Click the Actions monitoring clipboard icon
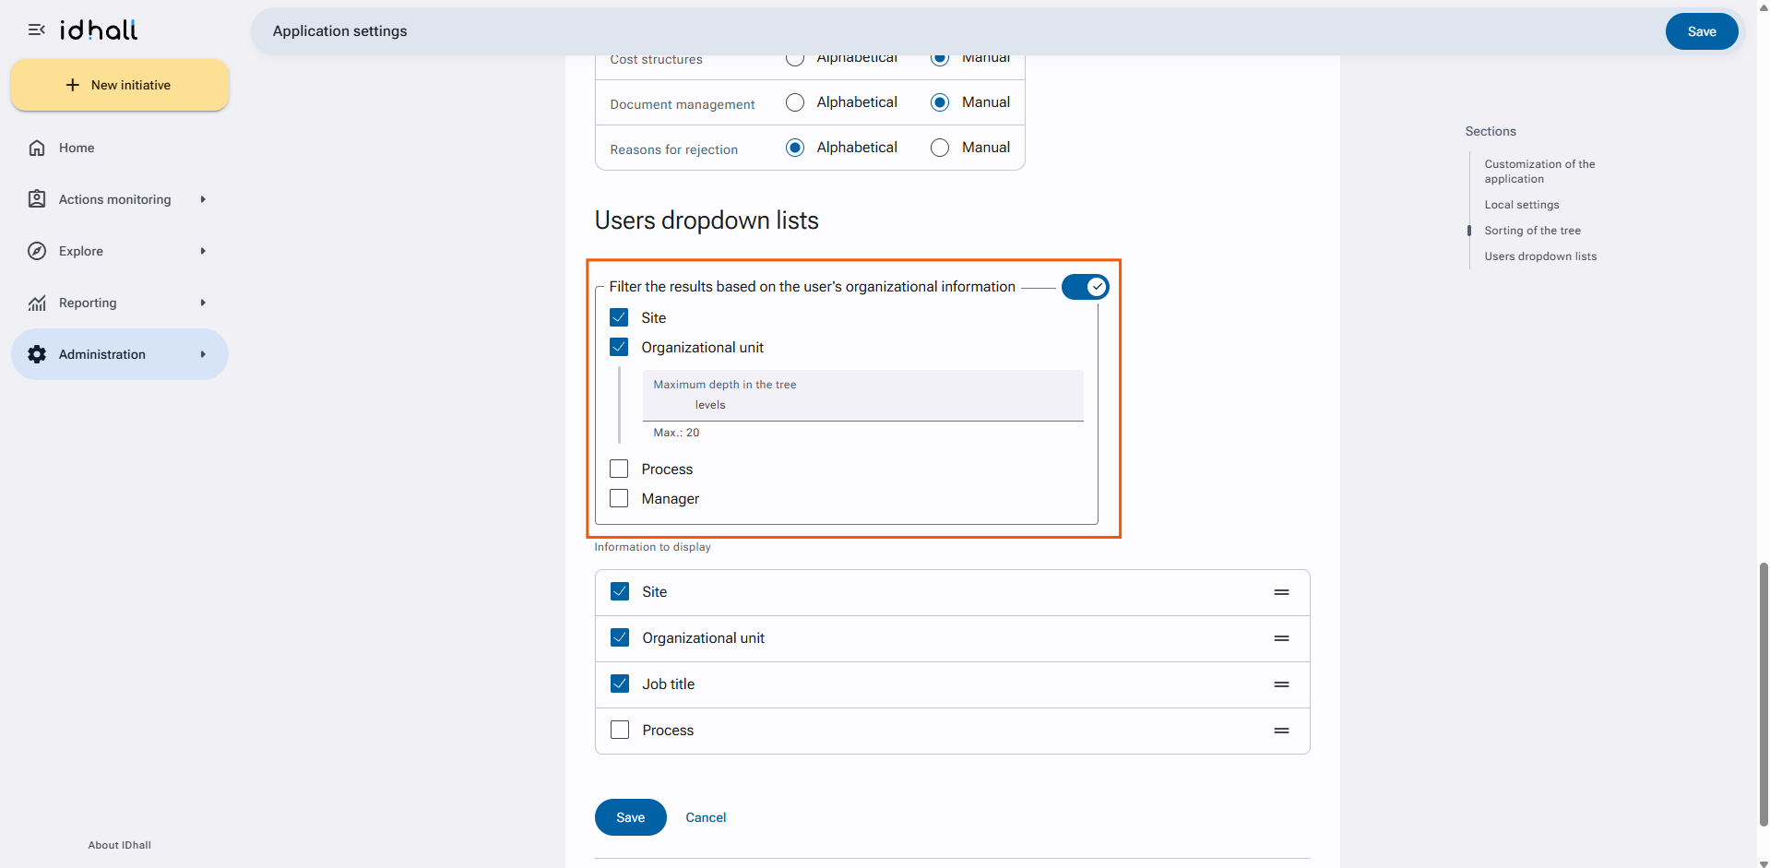 coord(37,199)
